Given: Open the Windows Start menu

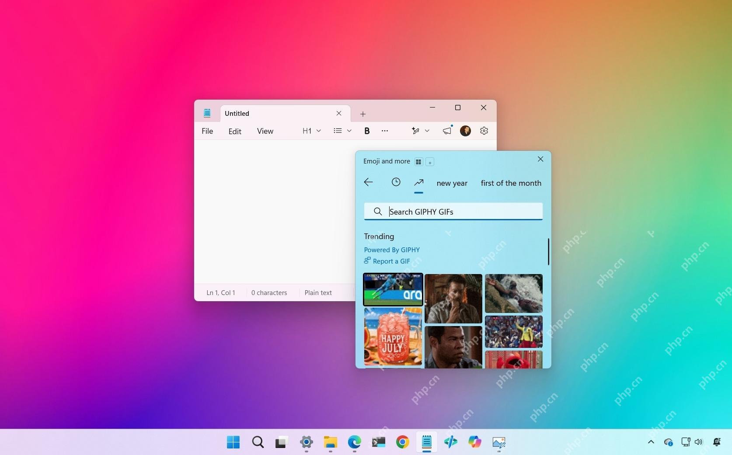Looking at the screenshot, I should click(233, 442).
